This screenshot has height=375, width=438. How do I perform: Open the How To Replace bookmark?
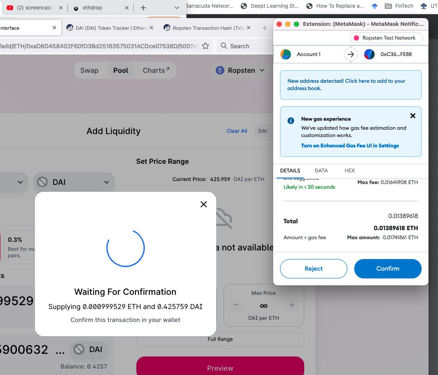click(x=335, y=6)
